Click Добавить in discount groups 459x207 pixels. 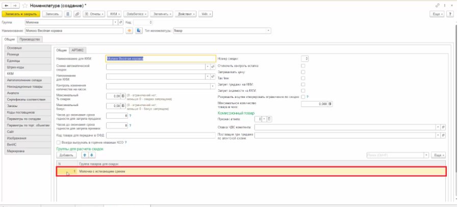point(66,155)
